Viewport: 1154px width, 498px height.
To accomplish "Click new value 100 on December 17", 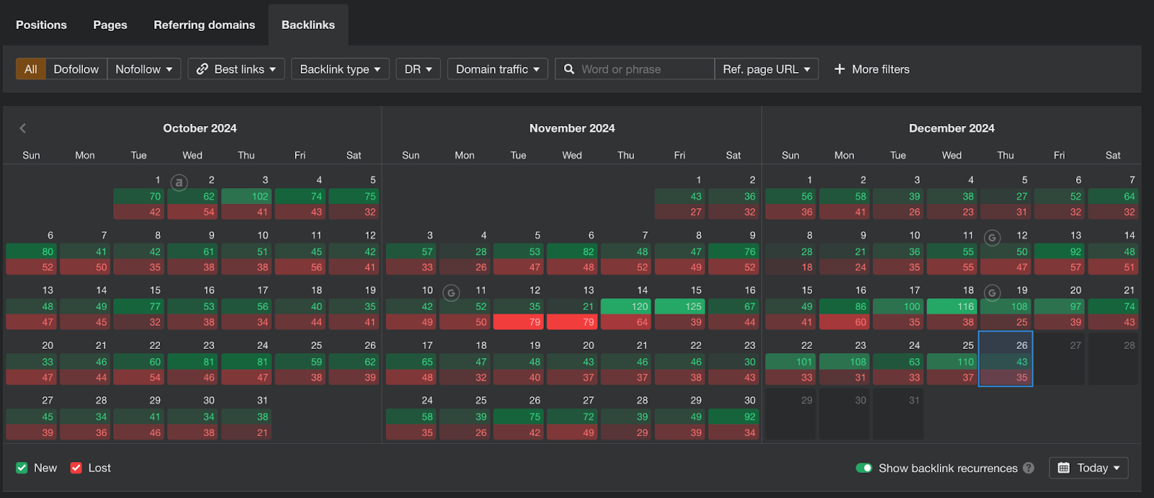I will [x=898, y=306].
